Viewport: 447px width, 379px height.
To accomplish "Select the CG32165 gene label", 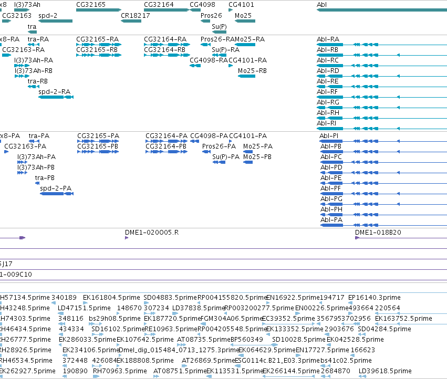I will tap(91, 5).
